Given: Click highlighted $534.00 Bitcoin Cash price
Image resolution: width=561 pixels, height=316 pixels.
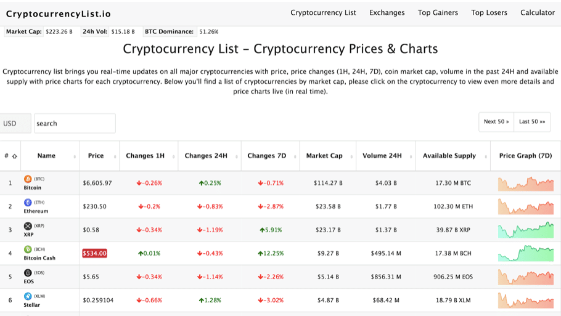Looking at the screenshot, I should click(94, 253).
